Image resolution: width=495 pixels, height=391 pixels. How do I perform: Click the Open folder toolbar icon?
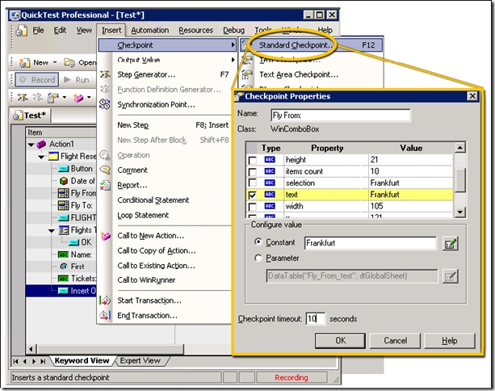point(69,62)
